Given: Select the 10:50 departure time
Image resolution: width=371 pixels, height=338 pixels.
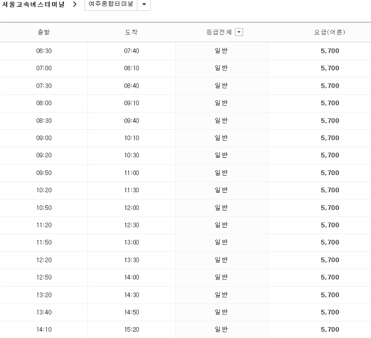Looking at the screenshot, I should [44, 208].
